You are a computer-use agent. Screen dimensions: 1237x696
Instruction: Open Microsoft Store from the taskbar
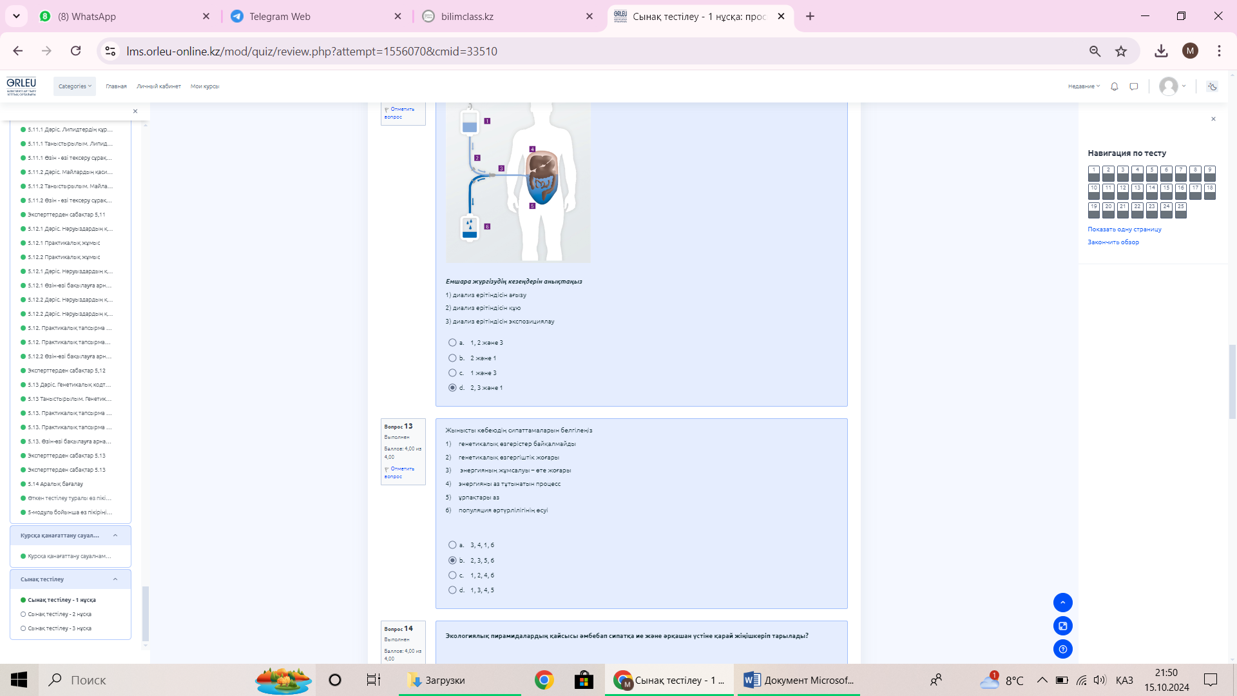(x=584, y=680)
